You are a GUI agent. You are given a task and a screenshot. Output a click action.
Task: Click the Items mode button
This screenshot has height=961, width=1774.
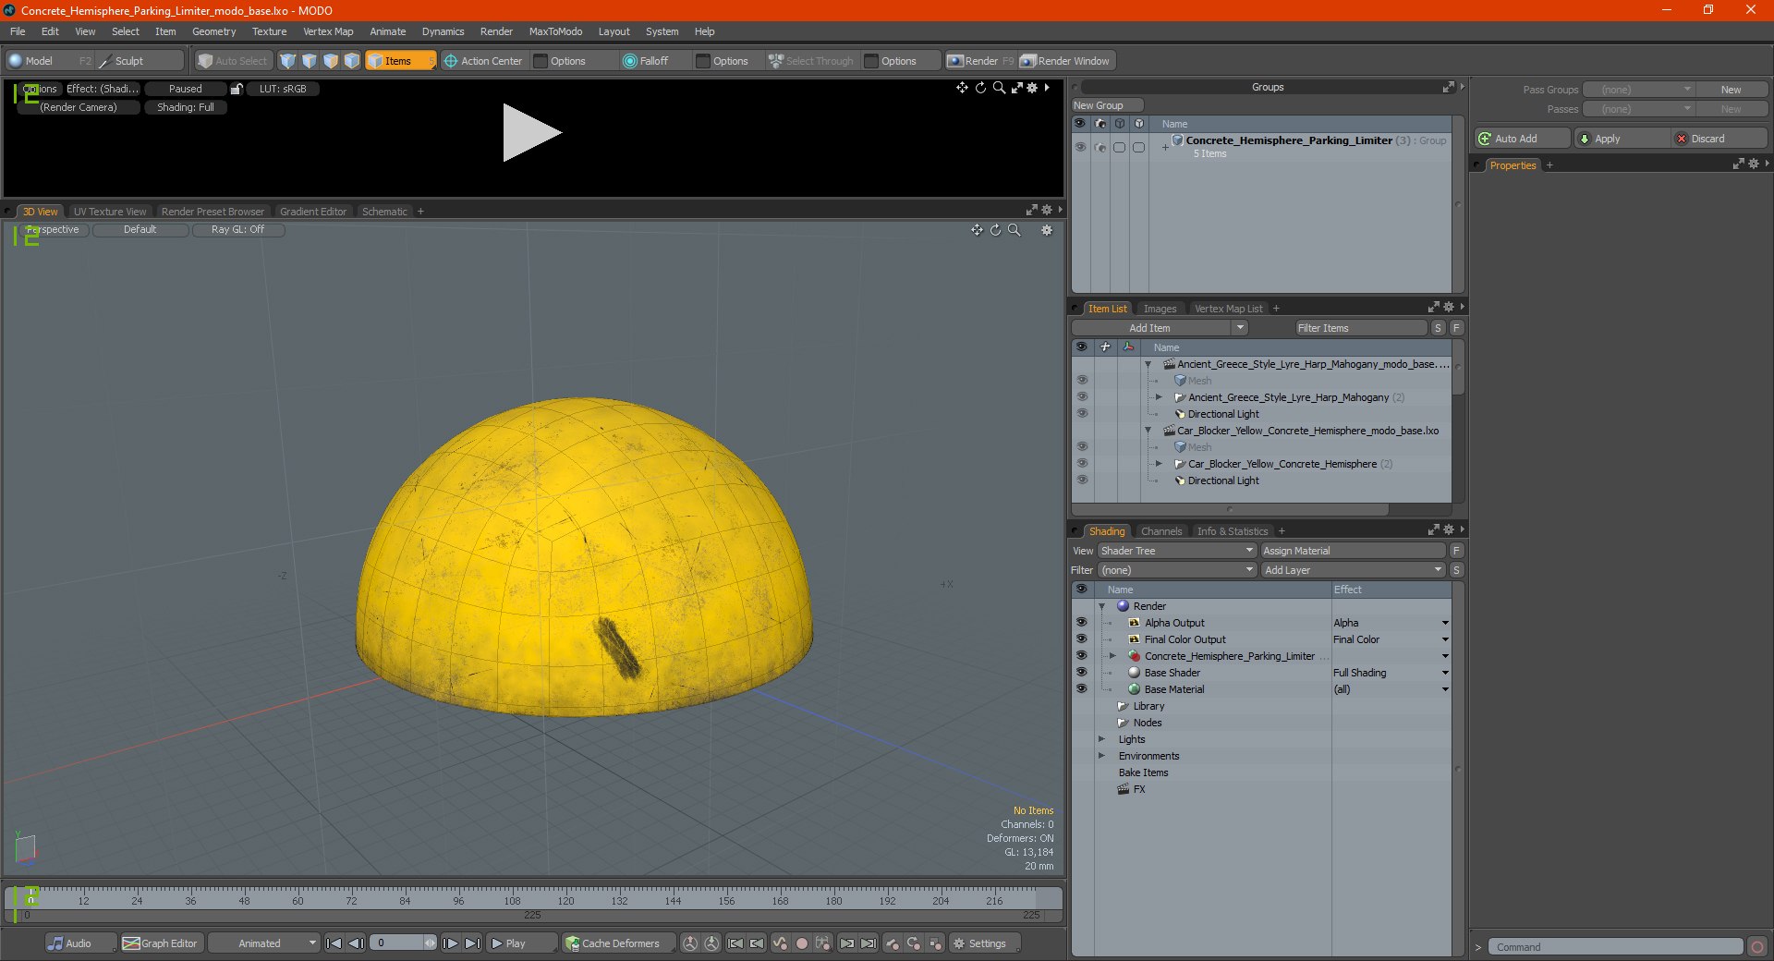click(400, 61)
